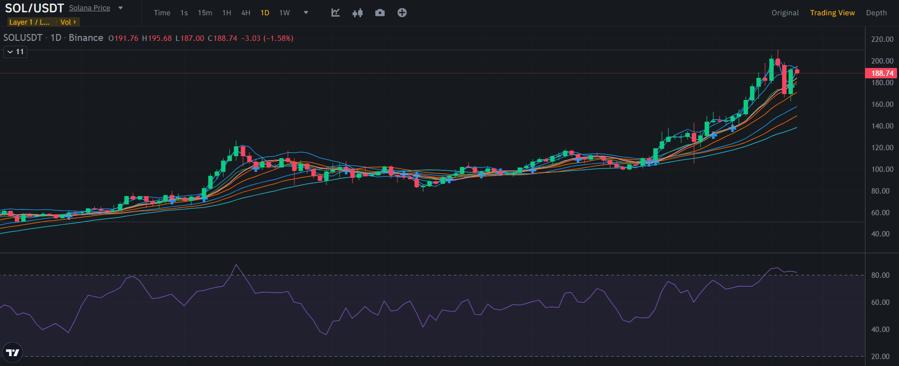Open the Solana Price link
899x366 pixels.
[x=89, y=8]
